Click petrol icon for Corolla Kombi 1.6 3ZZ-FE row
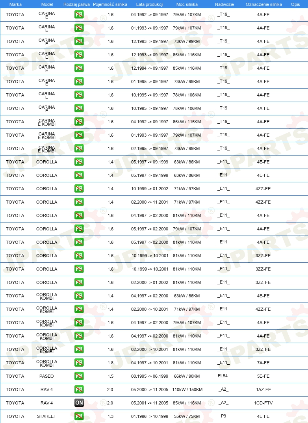 coord(79,349)
